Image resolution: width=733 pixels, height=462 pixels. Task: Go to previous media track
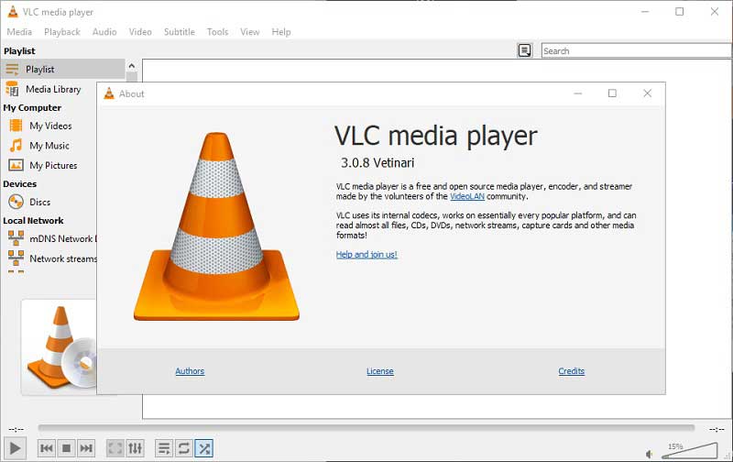click(47, 448)
